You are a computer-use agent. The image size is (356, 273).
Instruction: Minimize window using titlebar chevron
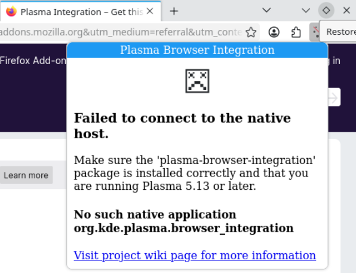(306, 10)
